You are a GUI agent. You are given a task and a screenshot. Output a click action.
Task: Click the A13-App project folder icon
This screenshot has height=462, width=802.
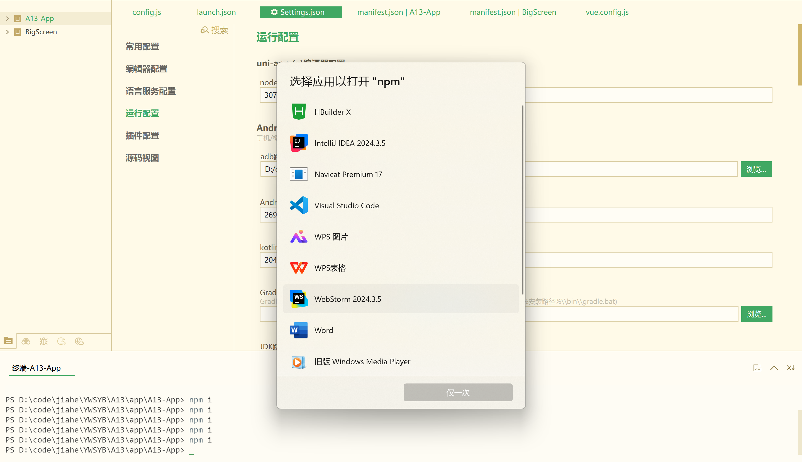tap(18, 18)
